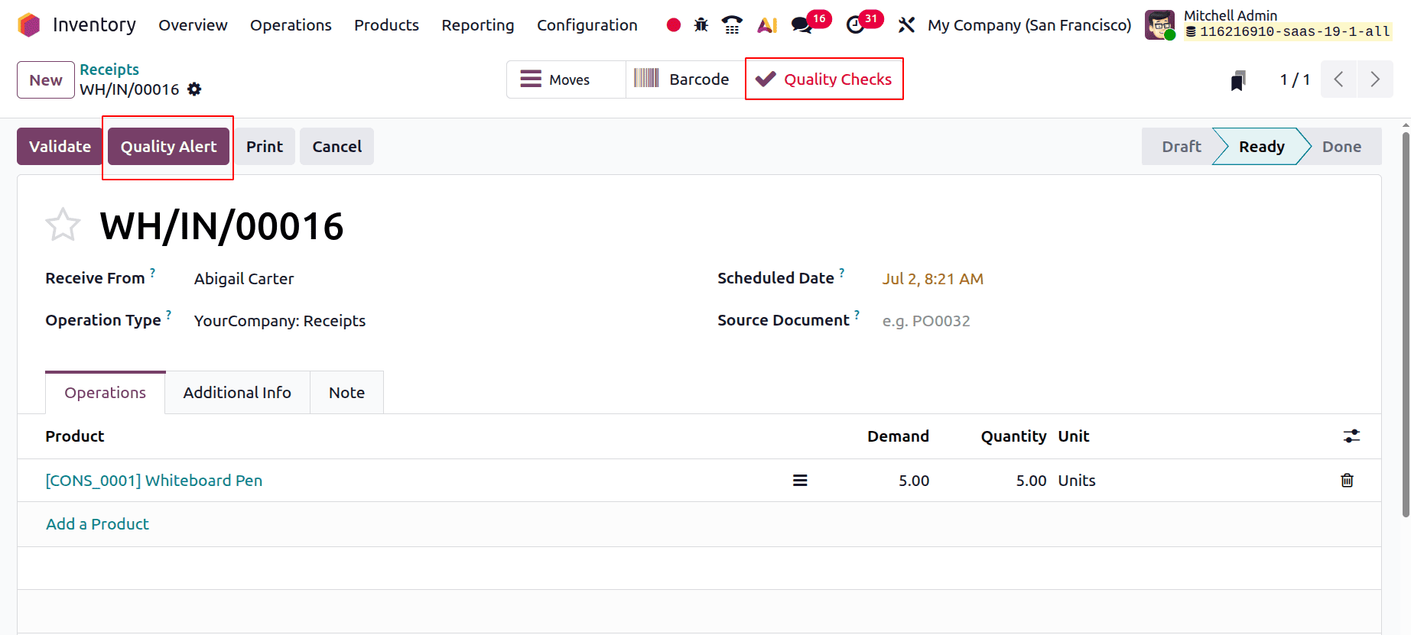The height and width of the screenshot is (635, 1411).
Task: Open the Configuration menu
Action: tap(587, 25)
